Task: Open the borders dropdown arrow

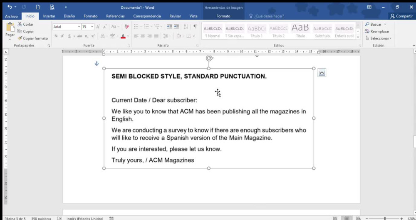Action: 194,36
